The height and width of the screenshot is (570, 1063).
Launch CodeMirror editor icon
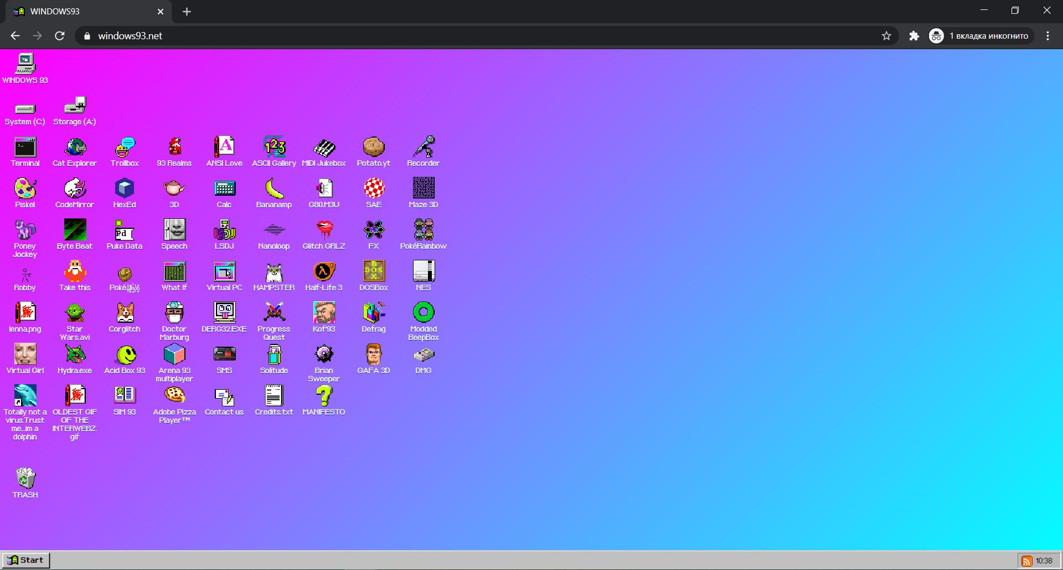click(x=75, y=193)
